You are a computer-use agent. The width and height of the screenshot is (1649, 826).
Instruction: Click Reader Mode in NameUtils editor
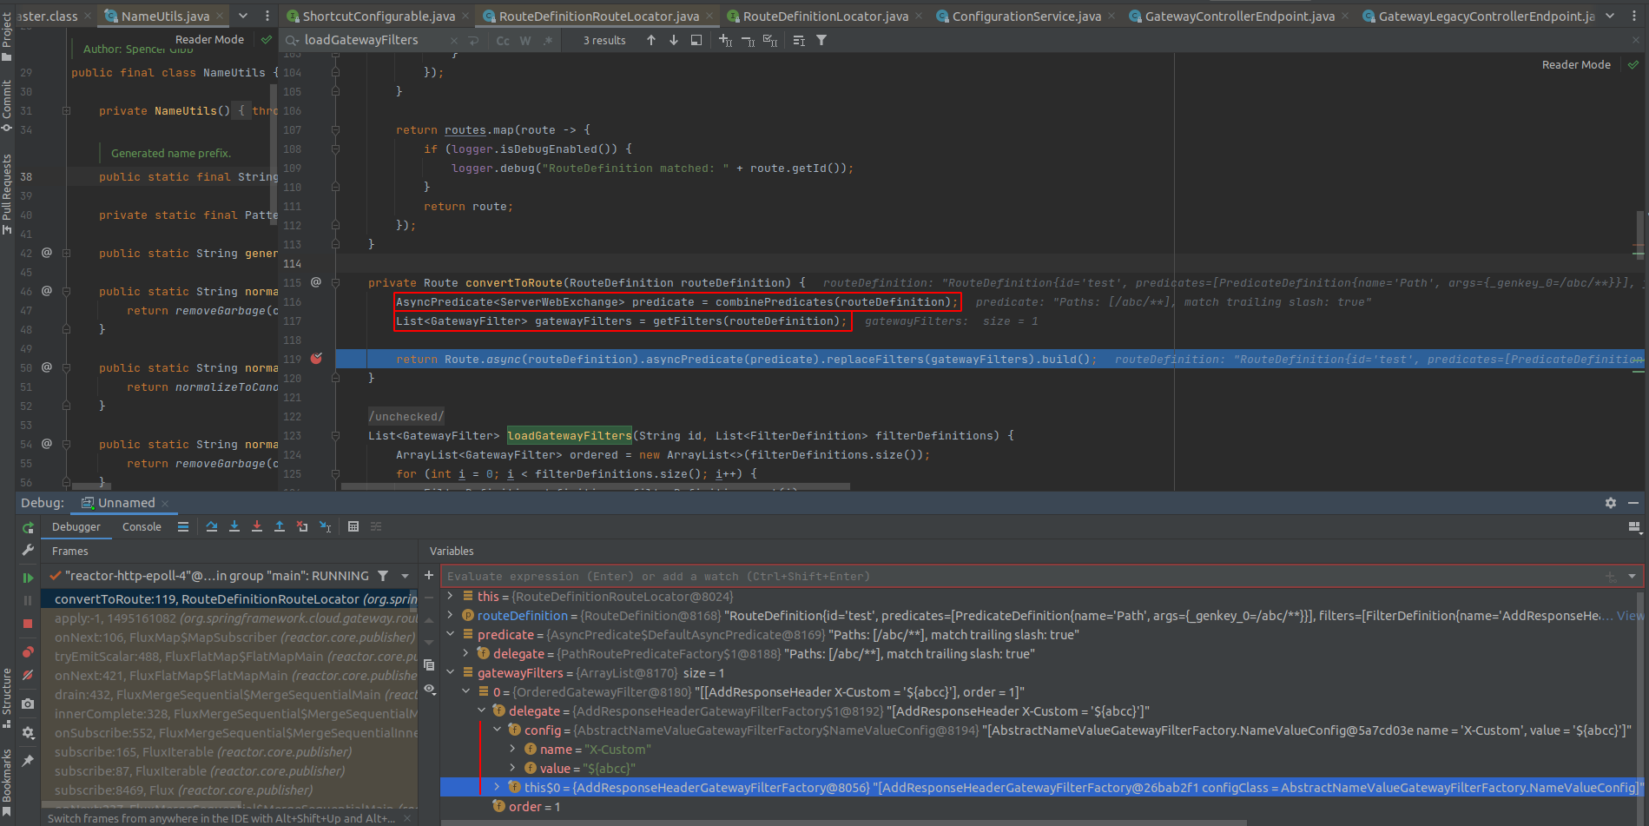click(x=209, y=40)
